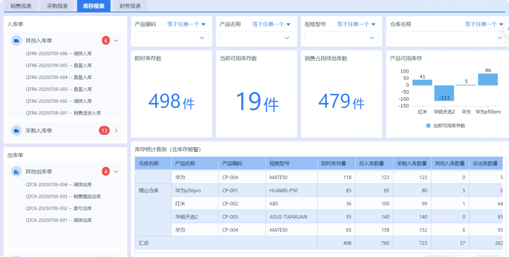The height and width of the screenshot is (257, 509).
Task: Click the red badge showing 13
Action: [x=104, y=131]
